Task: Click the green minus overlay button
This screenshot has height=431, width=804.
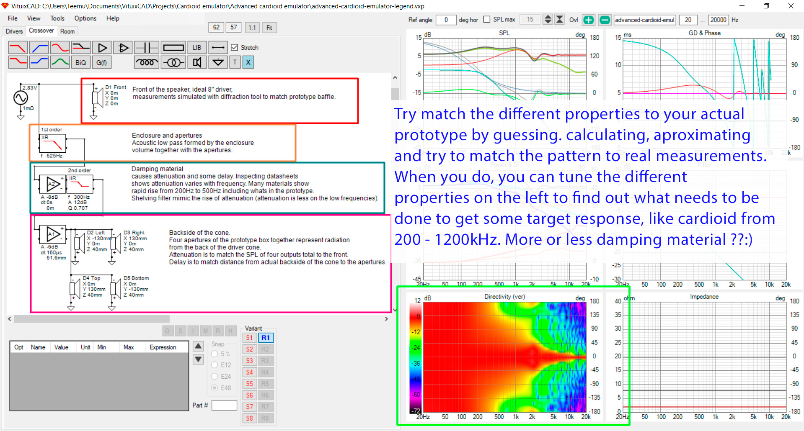Action: click(x=605, y=20)
